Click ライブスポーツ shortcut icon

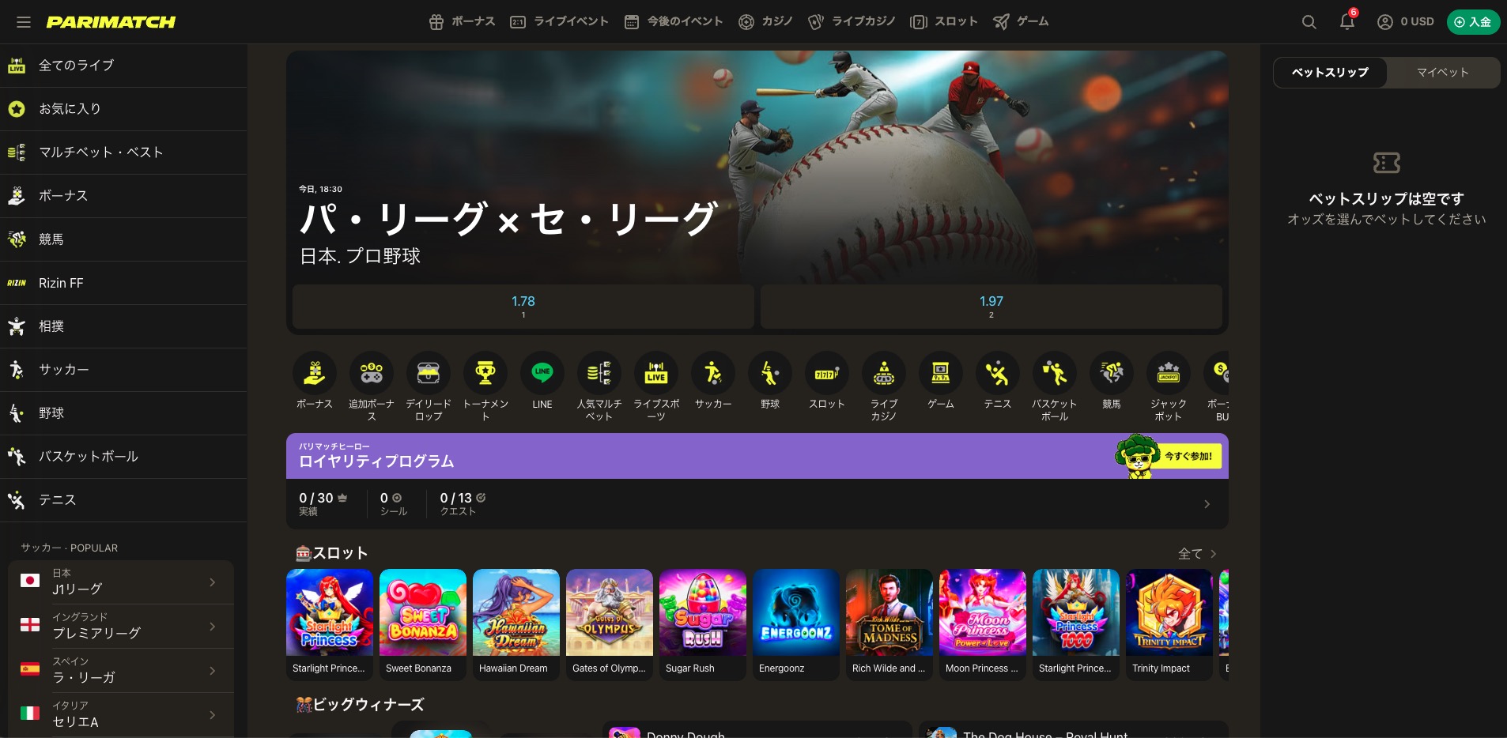(656, 373)
